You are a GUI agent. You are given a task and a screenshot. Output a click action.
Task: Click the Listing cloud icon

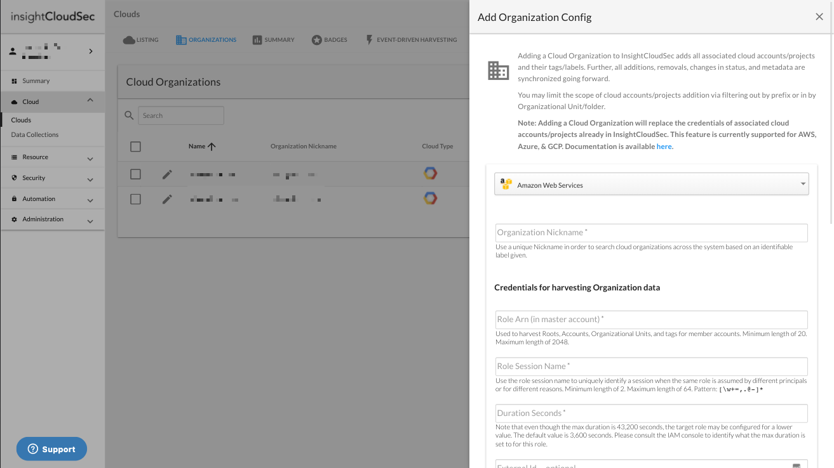tap(129, 40)
